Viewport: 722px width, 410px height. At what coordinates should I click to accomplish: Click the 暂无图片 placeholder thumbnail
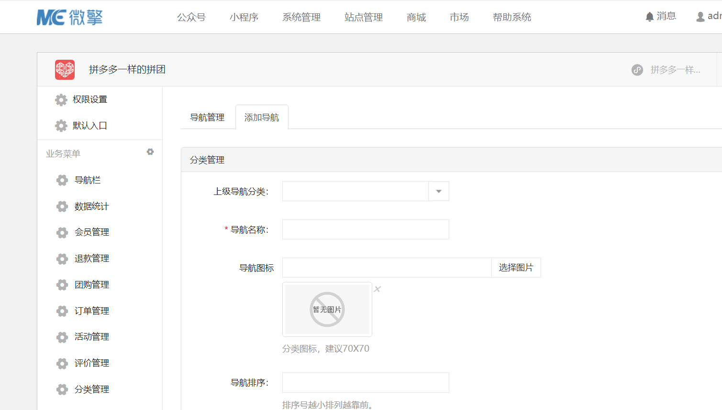click(x=327, y=309)
